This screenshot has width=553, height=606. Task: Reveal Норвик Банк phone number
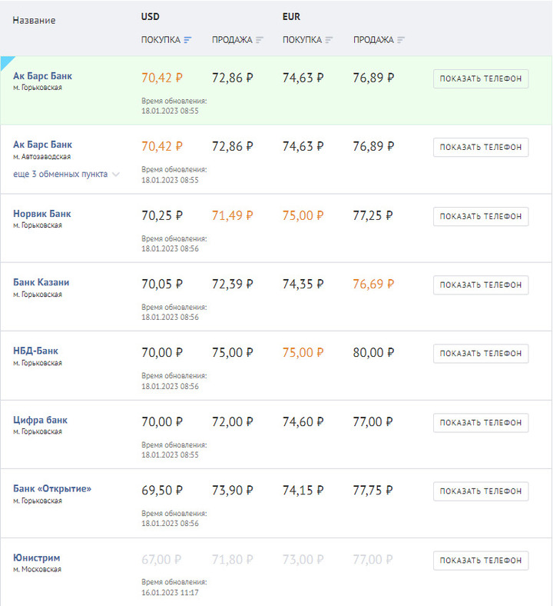(481, 216)
